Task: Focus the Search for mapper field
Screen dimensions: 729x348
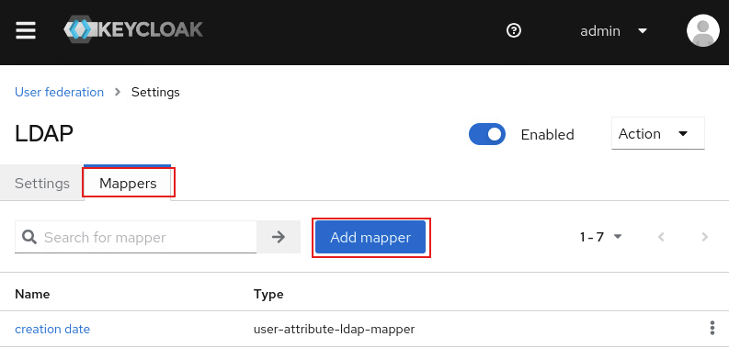Action: point(136,237)
